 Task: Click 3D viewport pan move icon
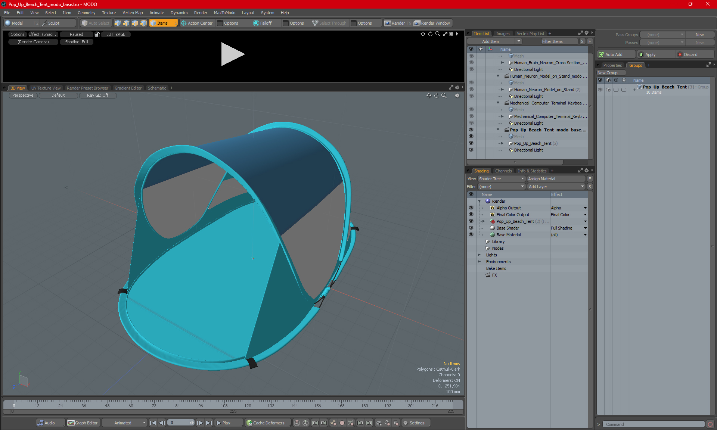point(429,96)
